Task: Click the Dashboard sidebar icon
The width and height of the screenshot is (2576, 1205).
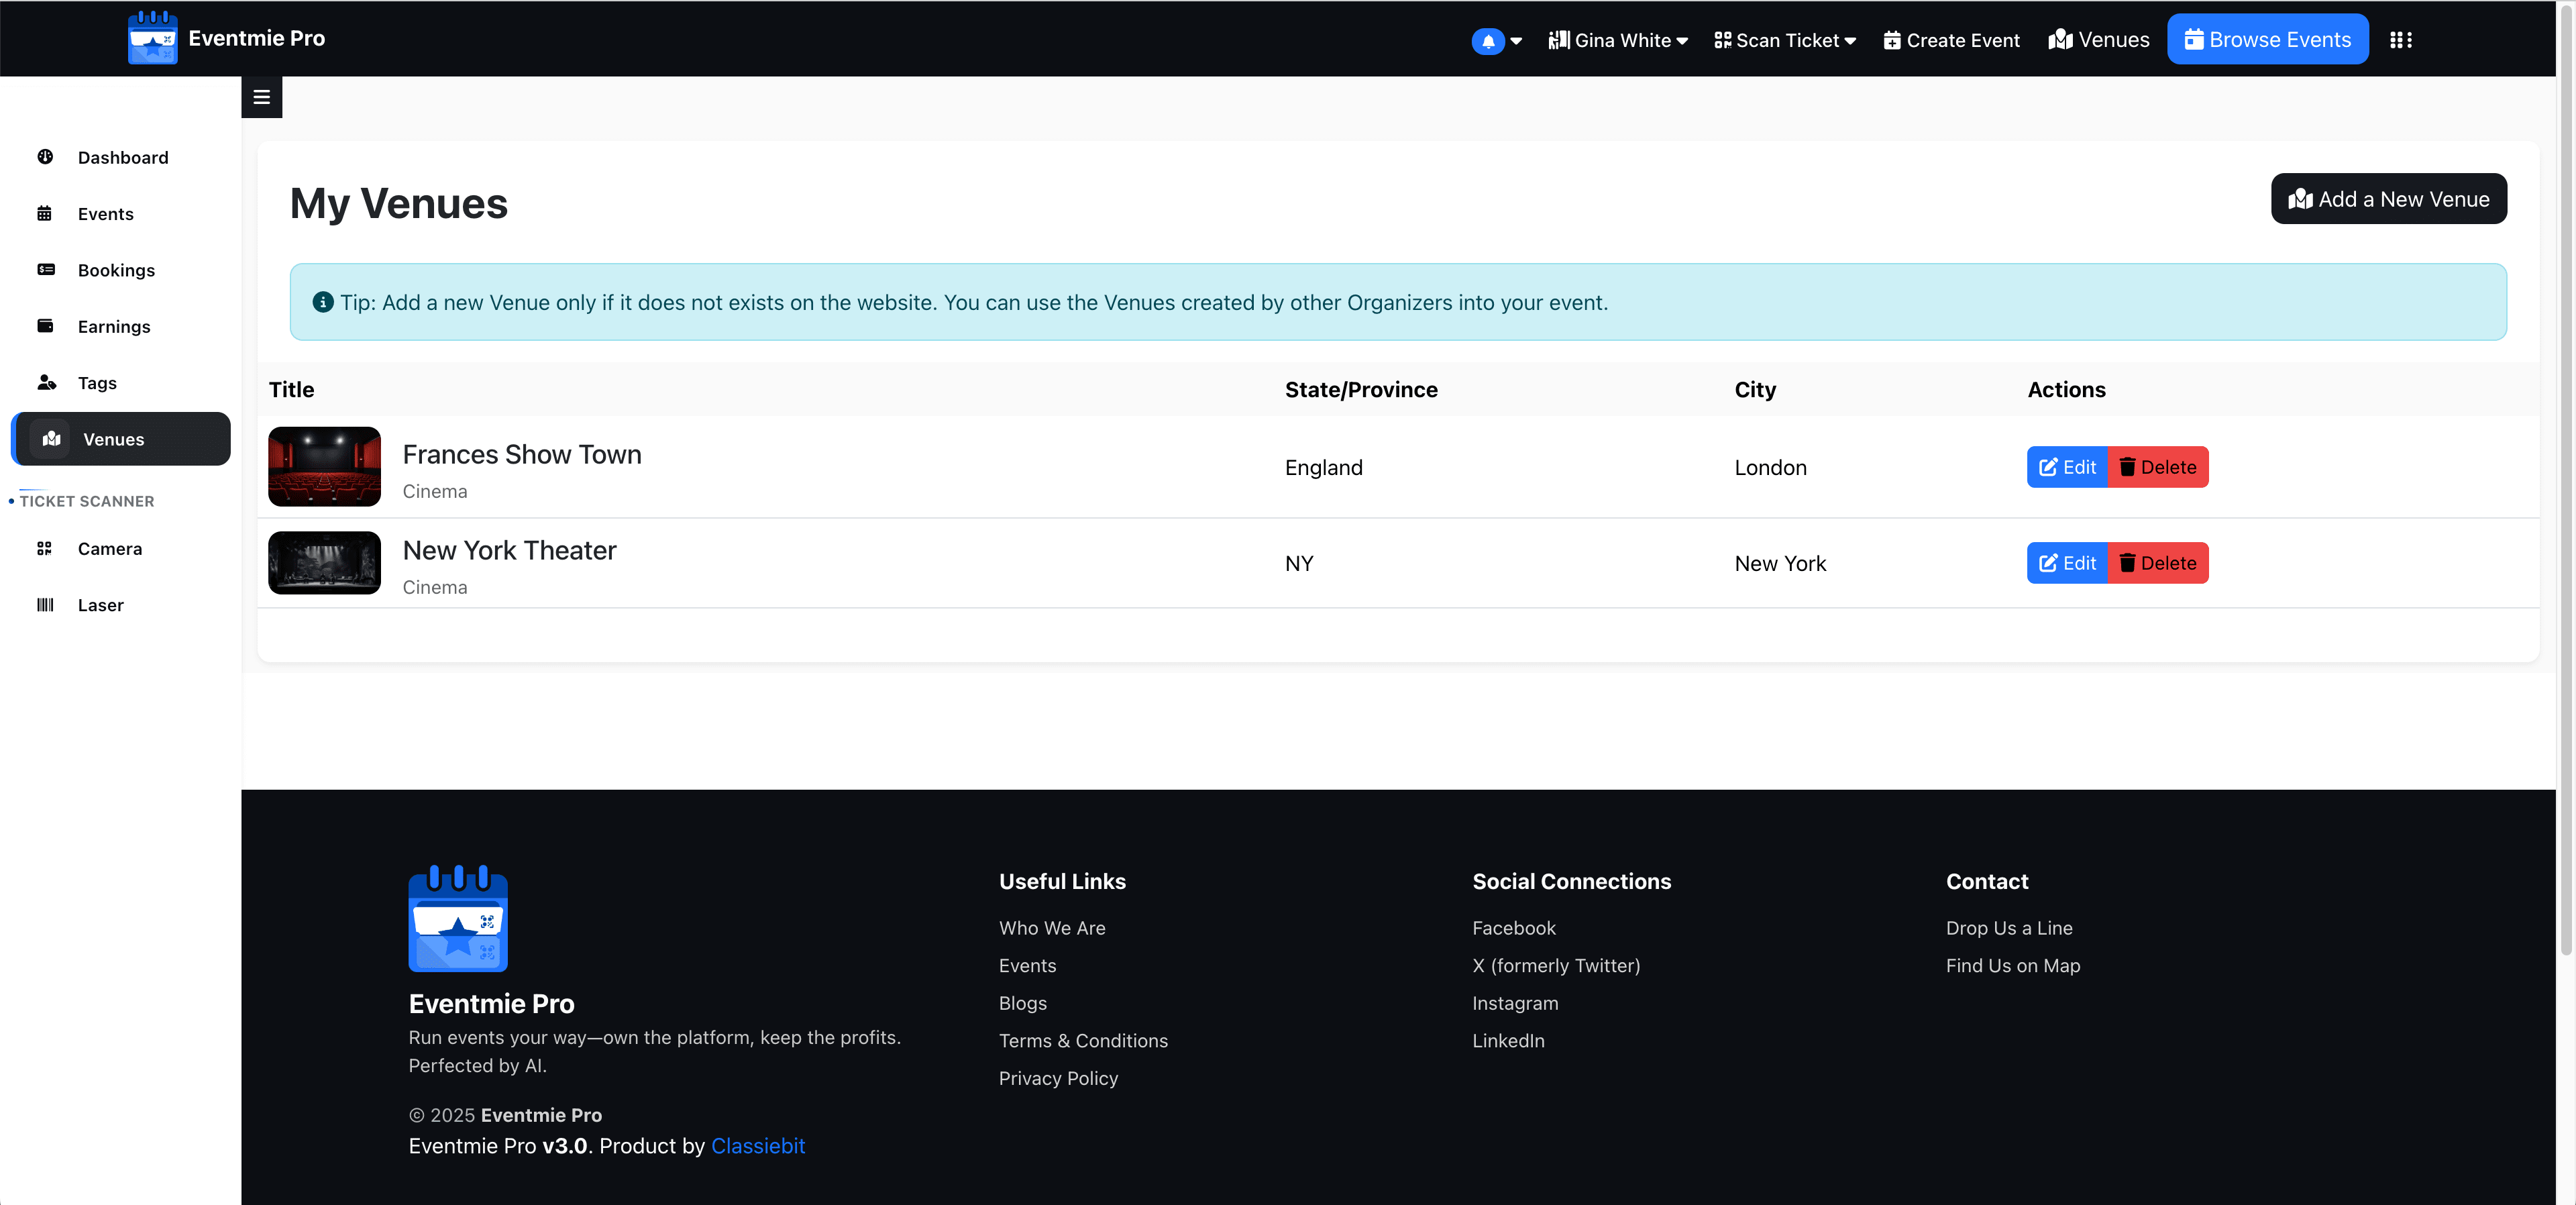Action: [x=45, y=157]
